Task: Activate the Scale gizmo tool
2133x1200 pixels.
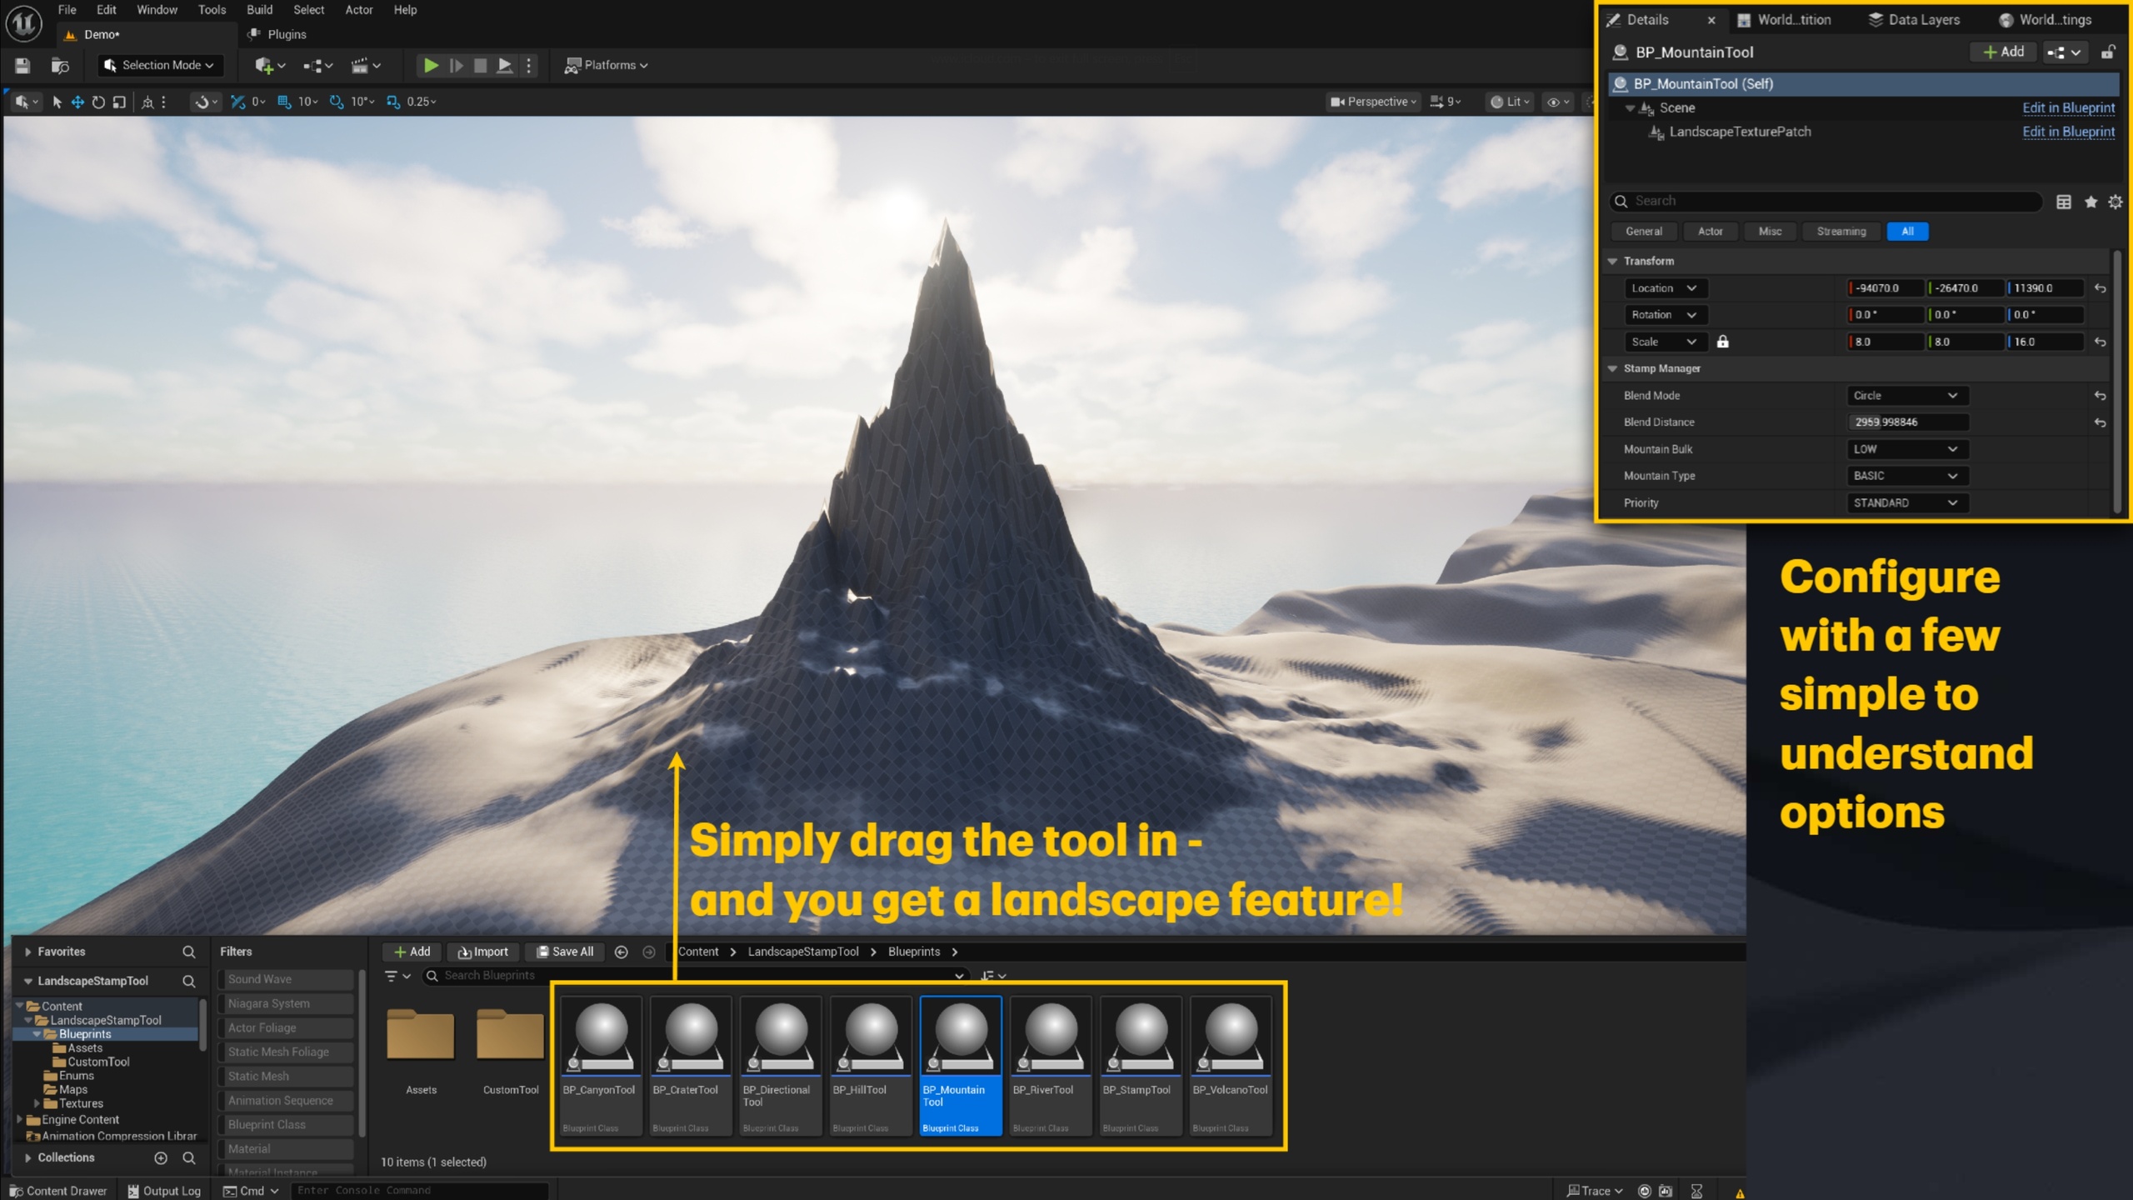Action: click(119, 102)
